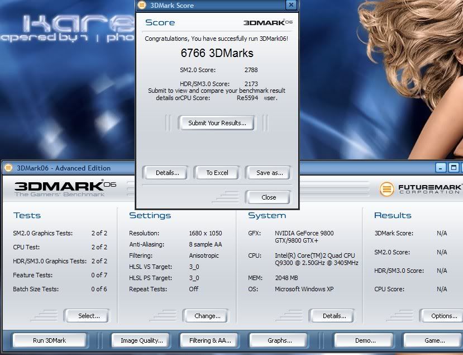Viewport: 463px width, 355px height.
Task: Launch the Game mode
Action: [x=434, y=340]
